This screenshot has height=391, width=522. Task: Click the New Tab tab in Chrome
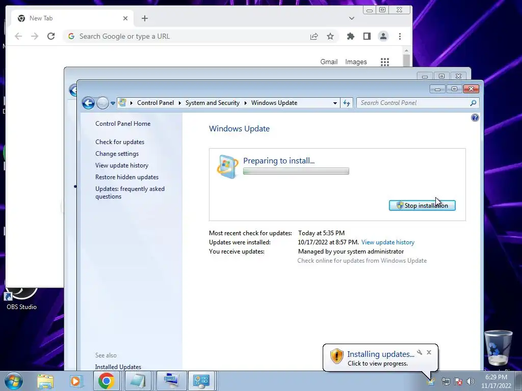tap(72, 18)
